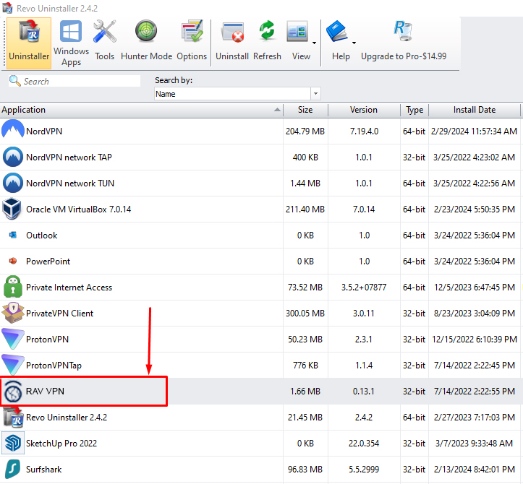
Task: Click PrivateVPN Client size 300.05 MB
Action: 305,313
